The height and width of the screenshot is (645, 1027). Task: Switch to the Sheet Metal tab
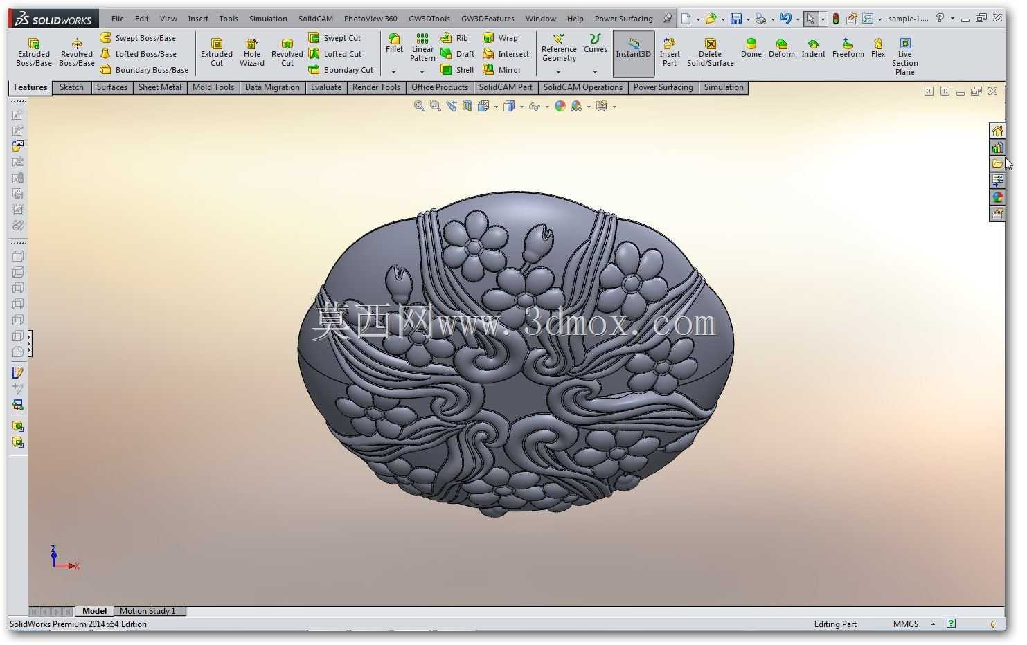click(x=159, y=87)
